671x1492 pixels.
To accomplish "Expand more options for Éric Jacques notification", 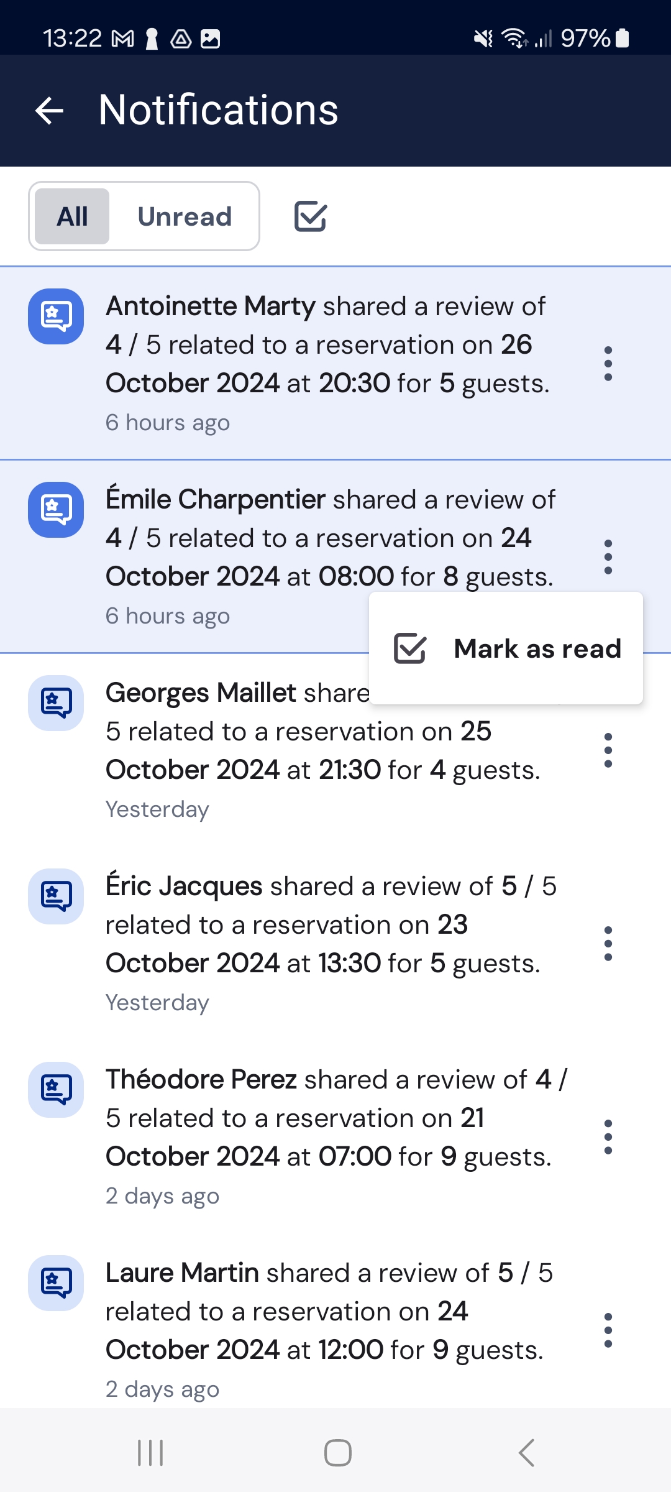I will [x=608, y=944].
